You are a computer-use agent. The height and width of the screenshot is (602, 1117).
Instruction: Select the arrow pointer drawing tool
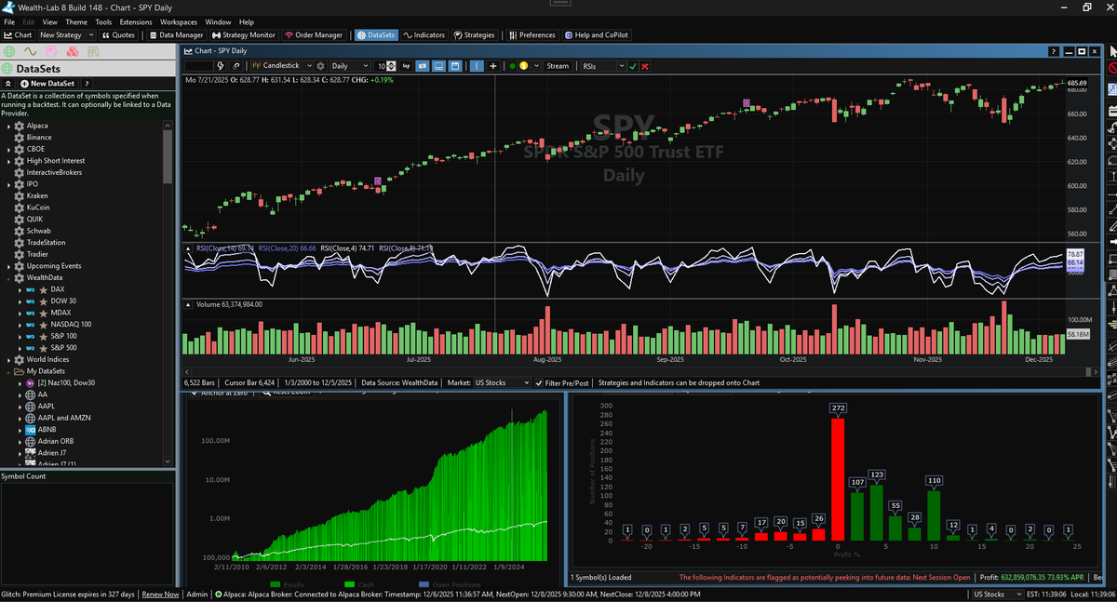pos(1112,51)
